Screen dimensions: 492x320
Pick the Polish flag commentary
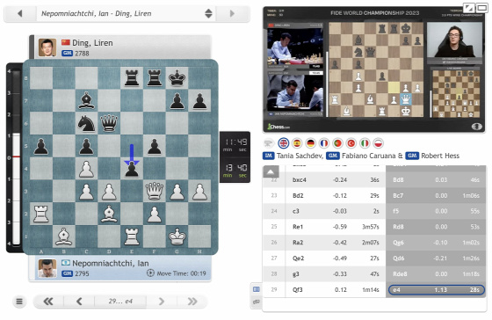pos(378,143)
